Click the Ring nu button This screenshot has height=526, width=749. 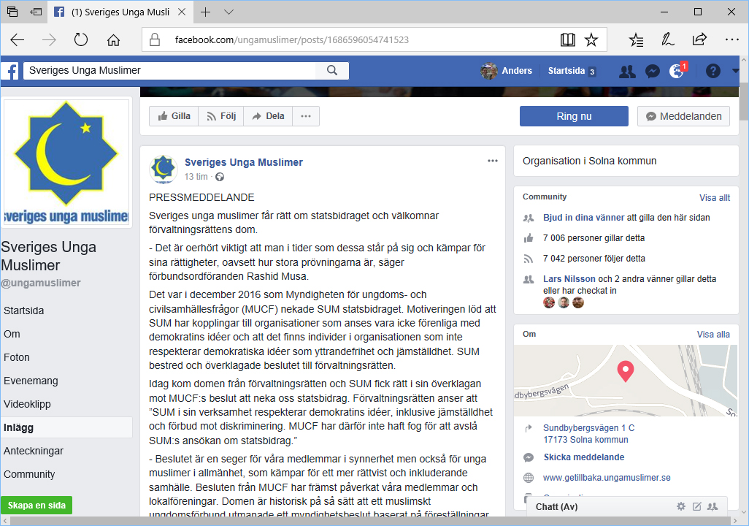pyautogui.click(x=574, y=116)
